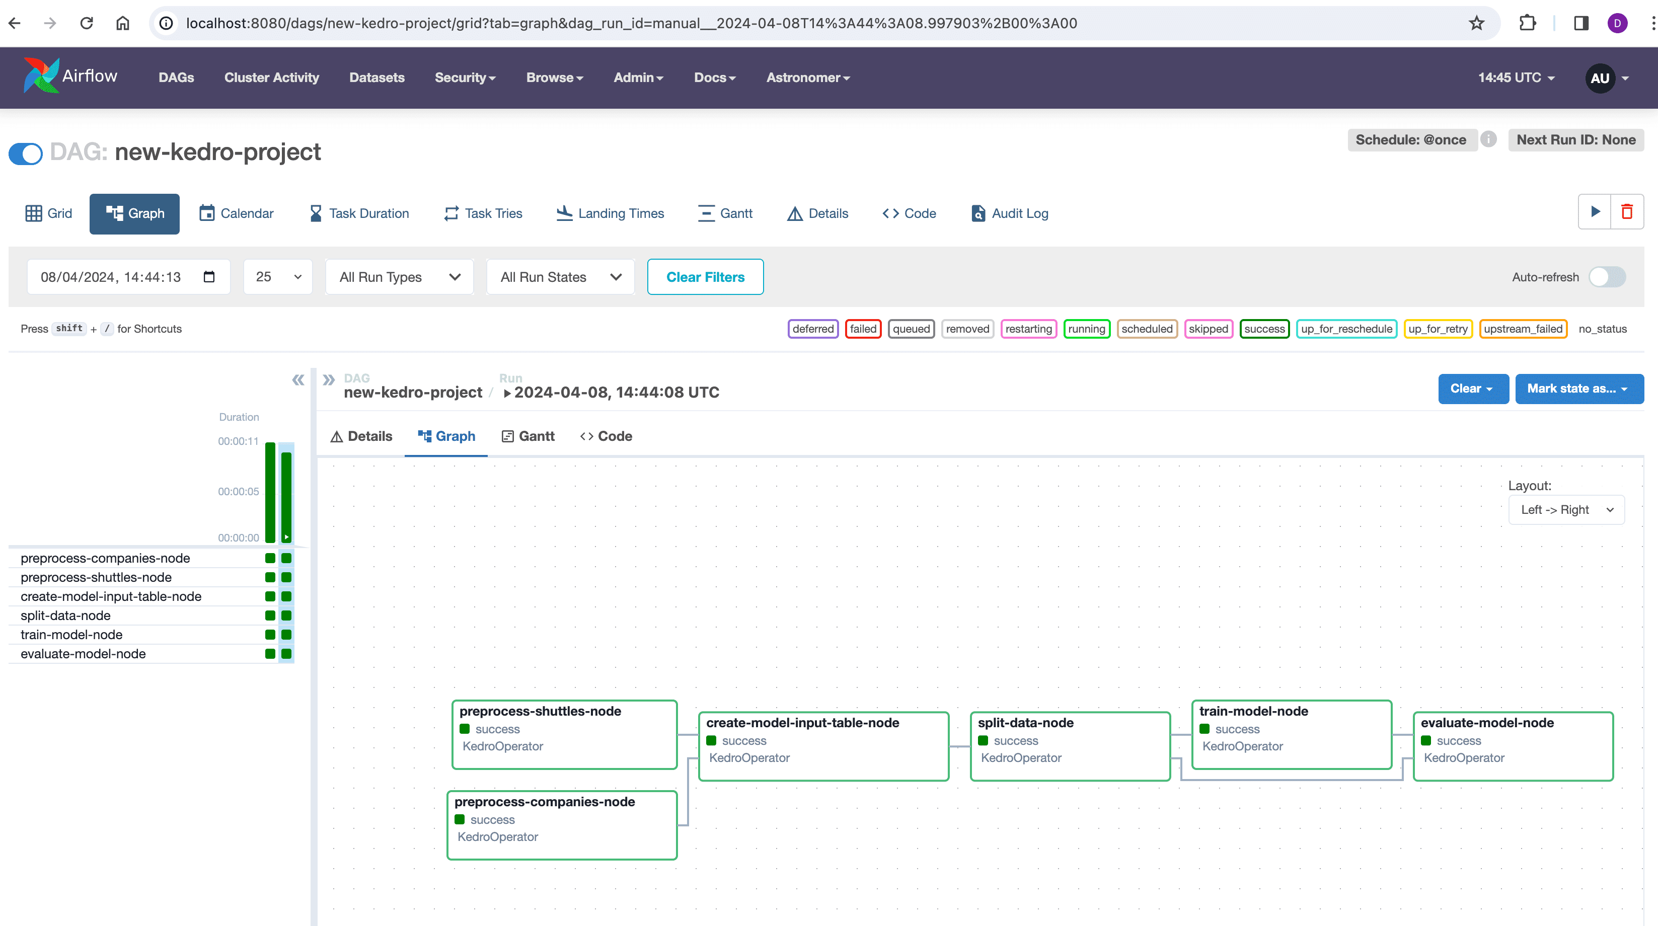The width and height of the screenshot is (1658, 926).
Task: Expand the Layout Left -> Right dropdown
Action: [x=1566, y=510]
